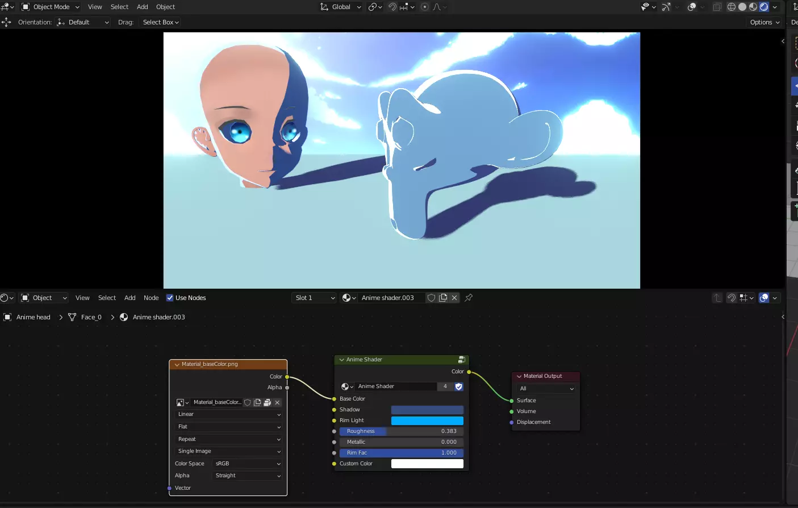The image size is (798, 508).
Task: Click the Roughness value field
Action: pyautogui.click(x=402, y=431)
